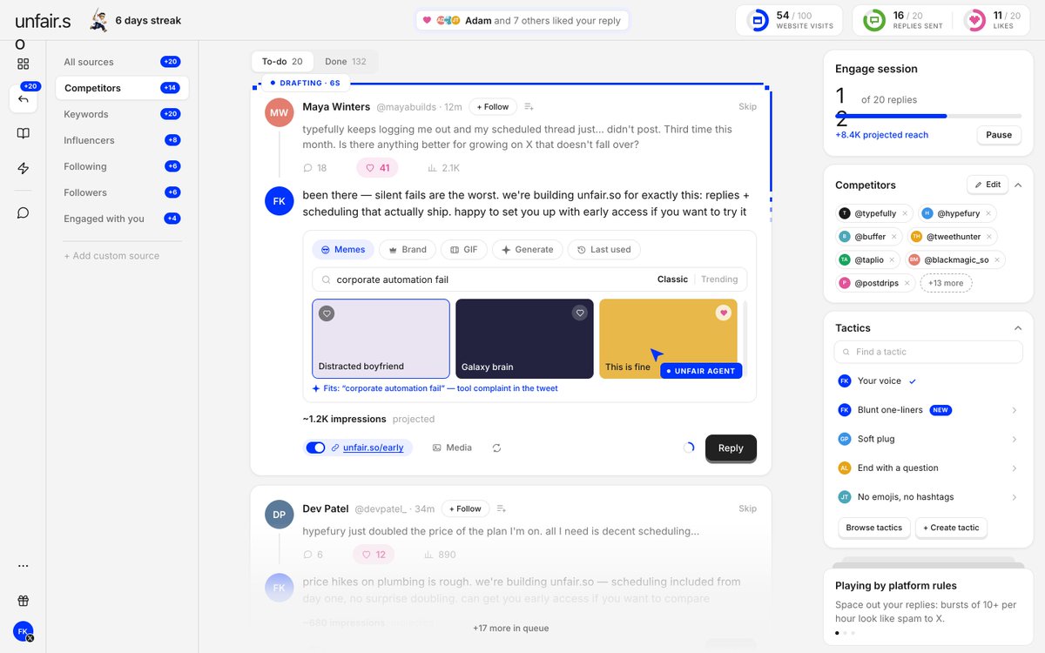Favorite the Distracted boyfriend meme

327,313
